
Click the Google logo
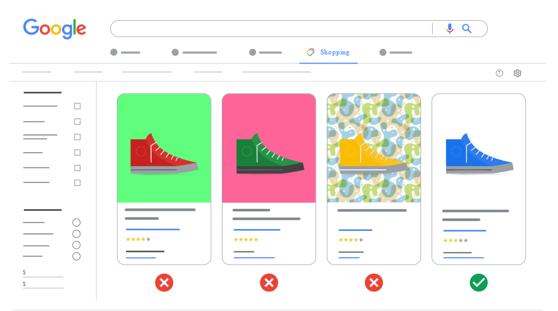[54, 29]
